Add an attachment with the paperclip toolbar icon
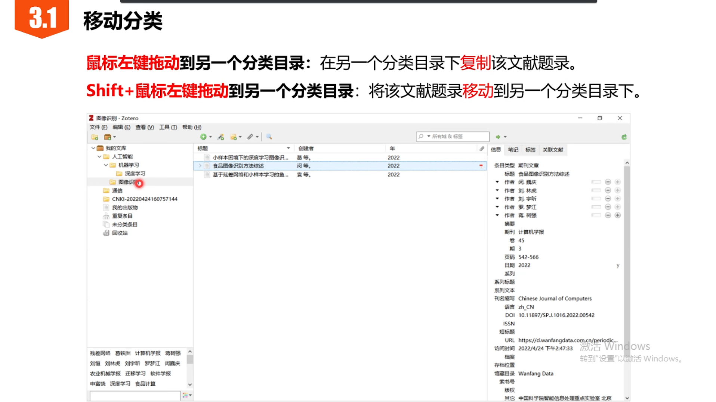The width and height of the screenshot is (716, 402). 251,137
